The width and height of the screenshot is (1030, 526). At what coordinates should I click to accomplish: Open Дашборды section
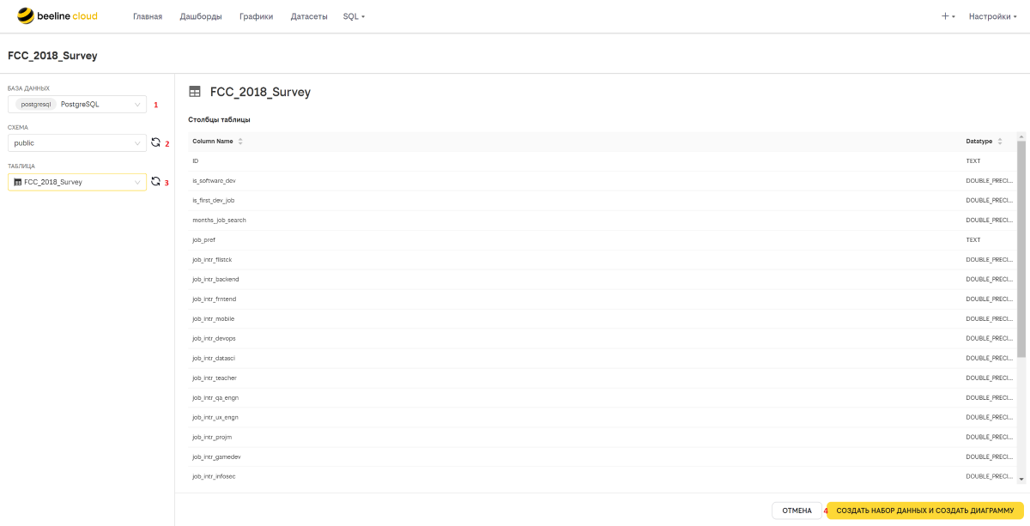pos(201,16)
